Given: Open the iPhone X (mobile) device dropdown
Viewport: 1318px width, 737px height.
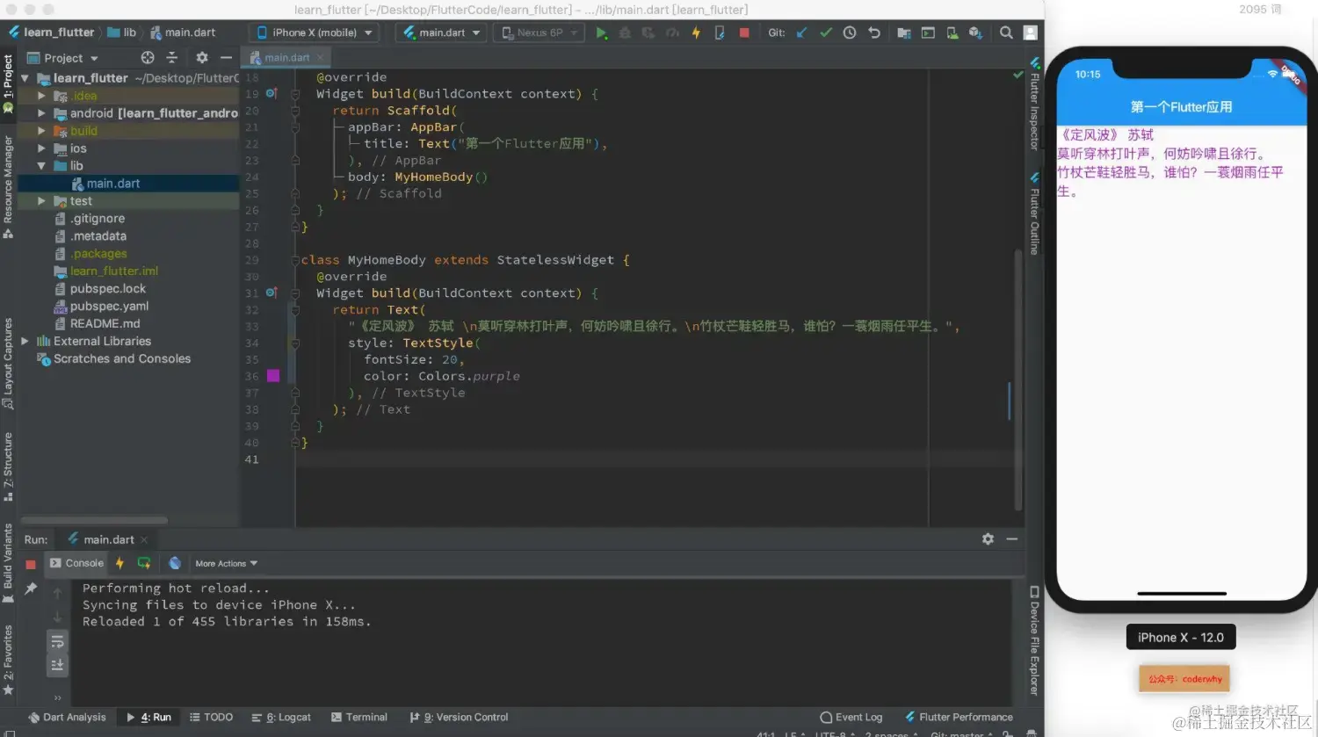Looking at the screenshot, I should click(x=315, y=33).
